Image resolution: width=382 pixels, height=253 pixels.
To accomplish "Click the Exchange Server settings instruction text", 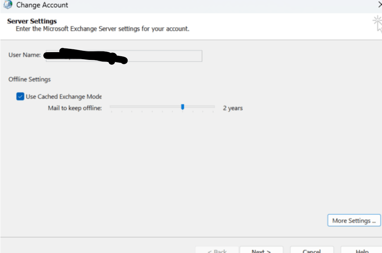I will point(103,29).
